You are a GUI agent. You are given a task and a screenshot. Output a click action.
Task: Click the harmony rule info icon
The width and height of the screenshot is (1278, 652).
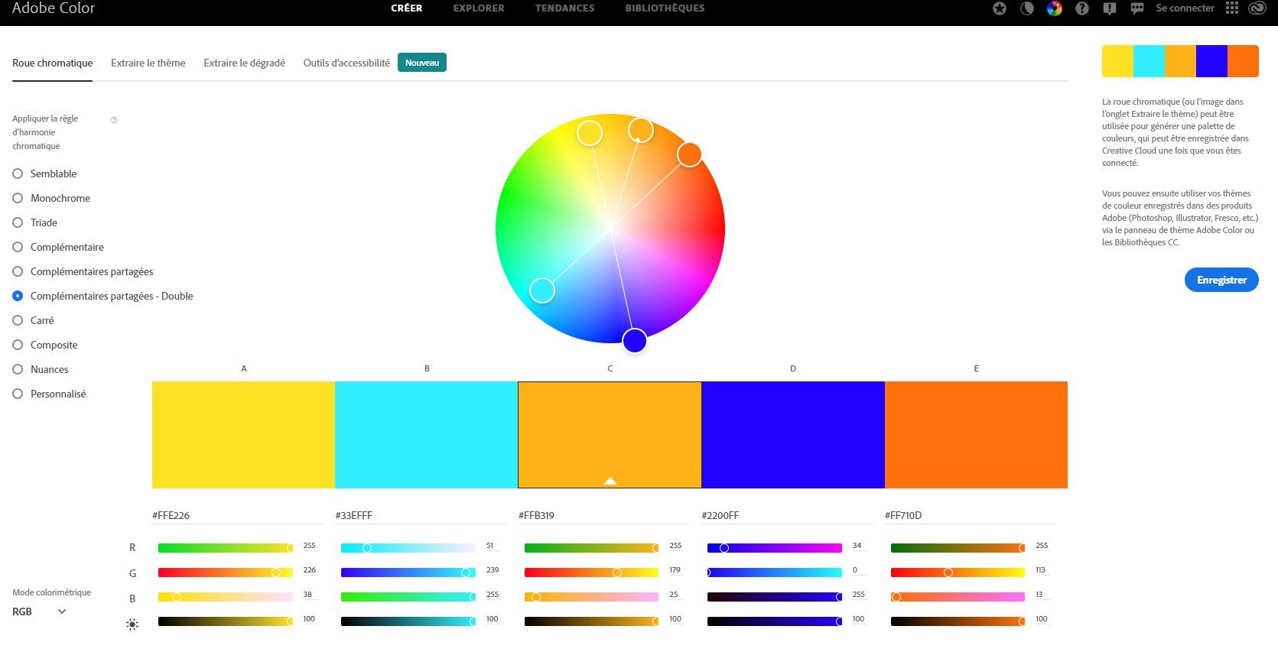click(x=115, y=120)
